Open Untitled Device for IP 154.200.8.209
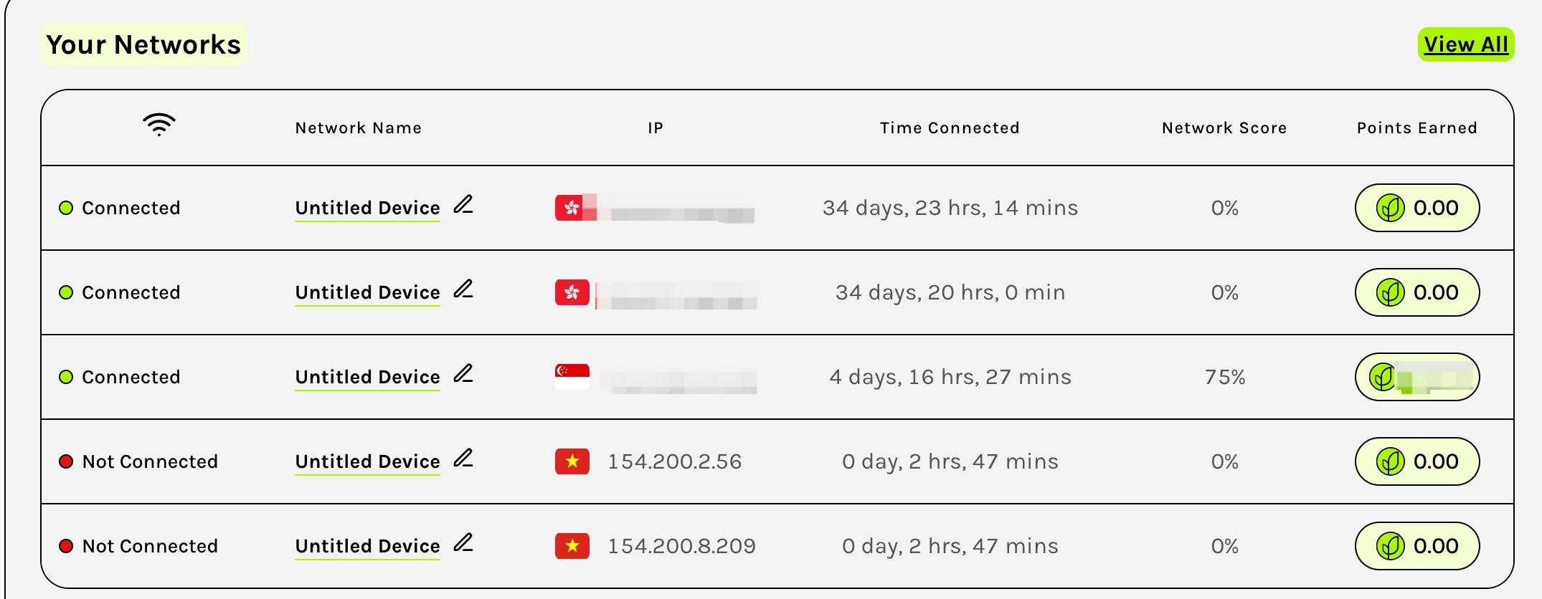This screenshot has height=599, width=1542. point(367,546)
